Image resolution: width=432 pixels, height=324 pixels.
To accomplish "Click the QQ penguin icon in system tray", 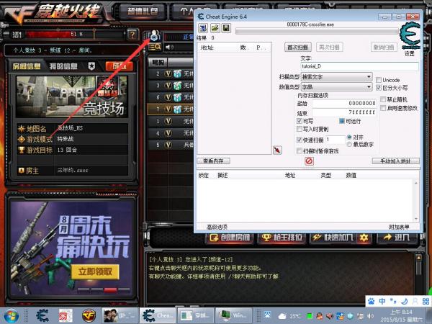I will pos(320,316).
